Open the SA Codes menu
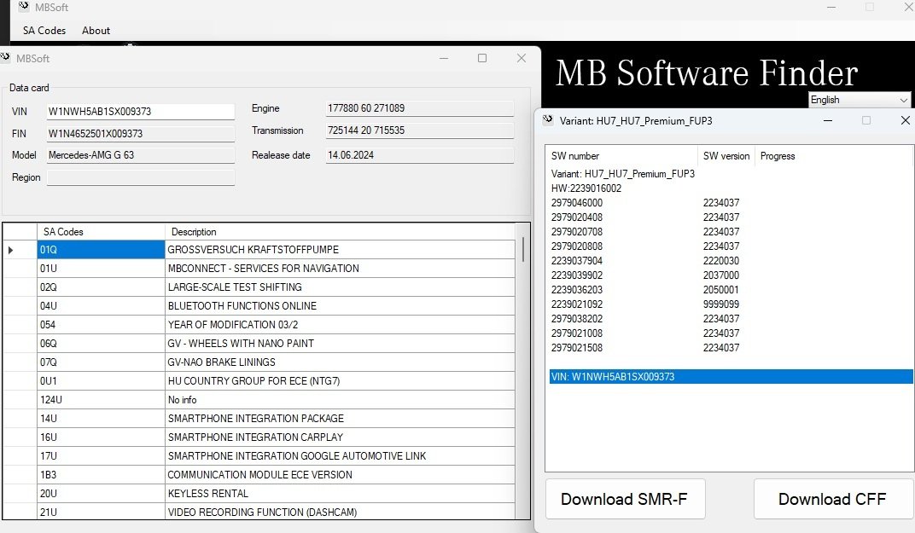915x533 pixels. coord(44,31)
